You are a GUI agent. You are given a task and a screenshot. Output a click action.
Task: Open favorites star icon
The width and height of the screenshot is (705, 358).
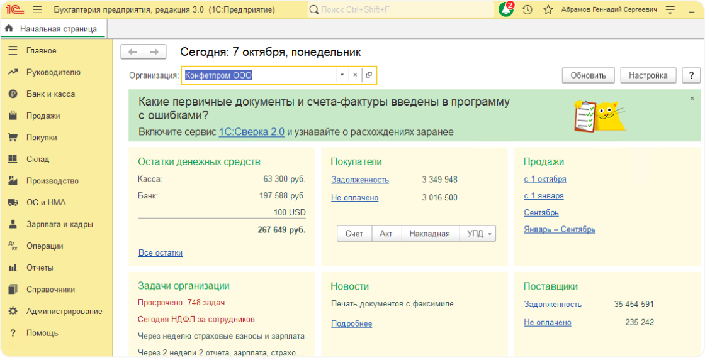point(548,9)
